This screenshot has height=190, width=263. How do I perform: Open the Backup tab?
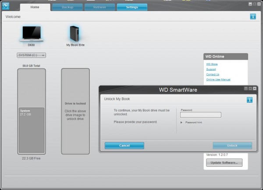coord(68,7)
